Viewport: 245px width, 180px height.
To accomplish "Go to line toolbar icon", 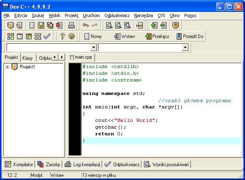I will 140,25.
